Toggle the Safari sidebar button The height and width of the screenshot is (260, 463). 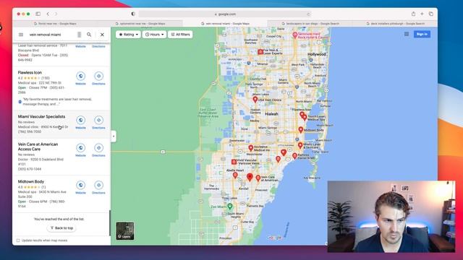(38, 14)
